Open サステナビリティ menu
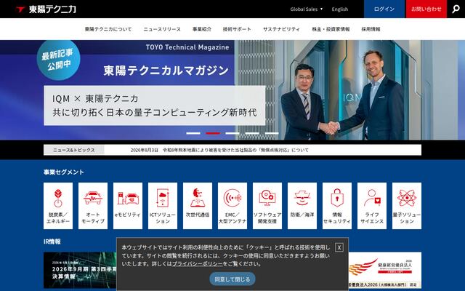Image resolution: width=465 pixels, height=291 pixels. point(281,29)
